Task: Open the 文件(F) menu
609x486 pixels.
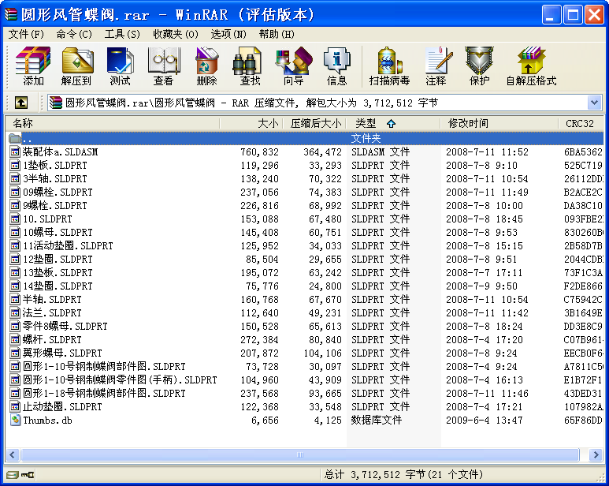Action: [x=26, y=34]
